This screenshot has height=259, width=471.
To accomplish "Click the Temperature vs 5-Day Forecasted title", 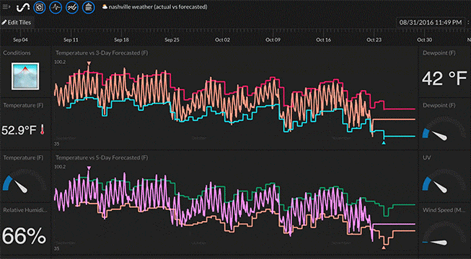I will click(x=102, y=158).
